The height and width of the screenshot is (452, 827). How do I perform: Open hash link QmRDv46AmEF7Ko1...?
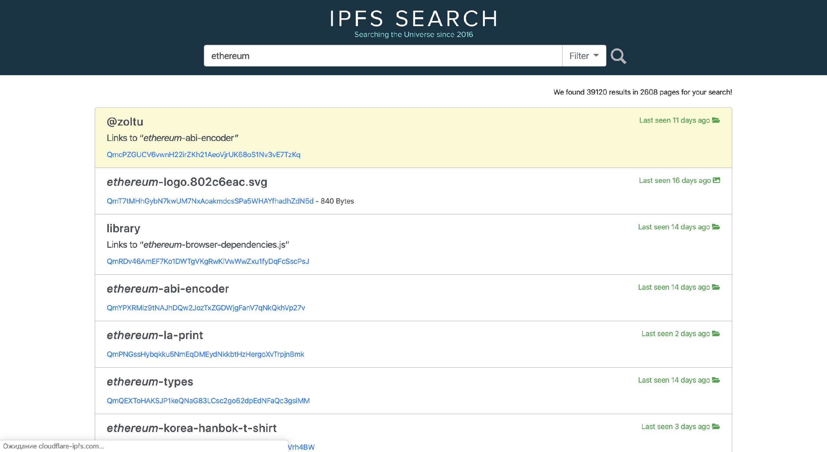pos(208,261)
